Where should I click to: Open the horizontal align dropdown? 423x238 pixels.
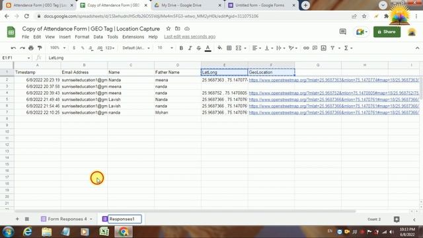click(x=256, y=48)
